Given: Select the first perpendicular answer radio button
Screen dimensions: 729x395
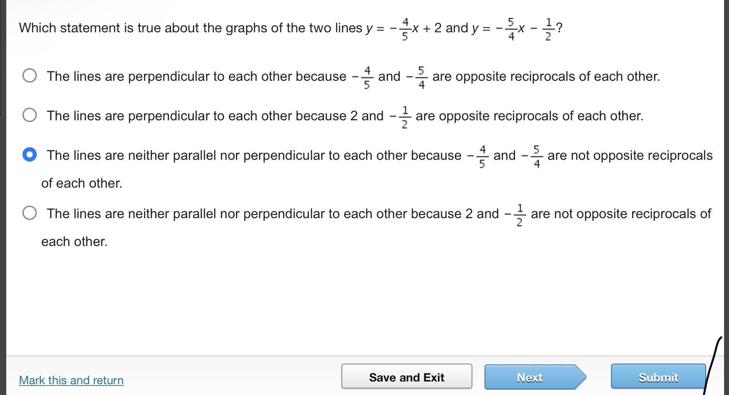Looking at the screenshot, I should click(x=30, y=75).
